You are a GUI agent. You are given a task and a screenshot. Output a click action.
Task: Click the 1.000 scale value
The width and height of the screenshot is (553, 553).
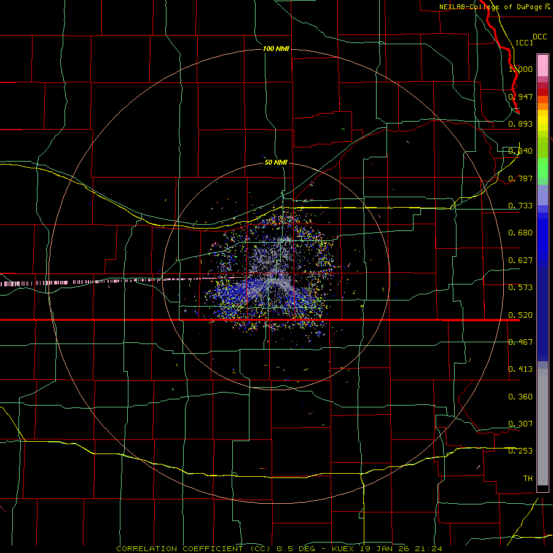(520, 69)
